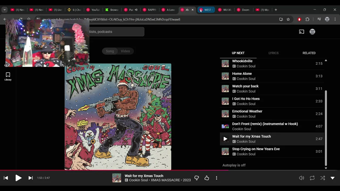Click the XMAS MASSACRE album cover art
Viewport: 340px width, 191px height.
coord(118,117)
